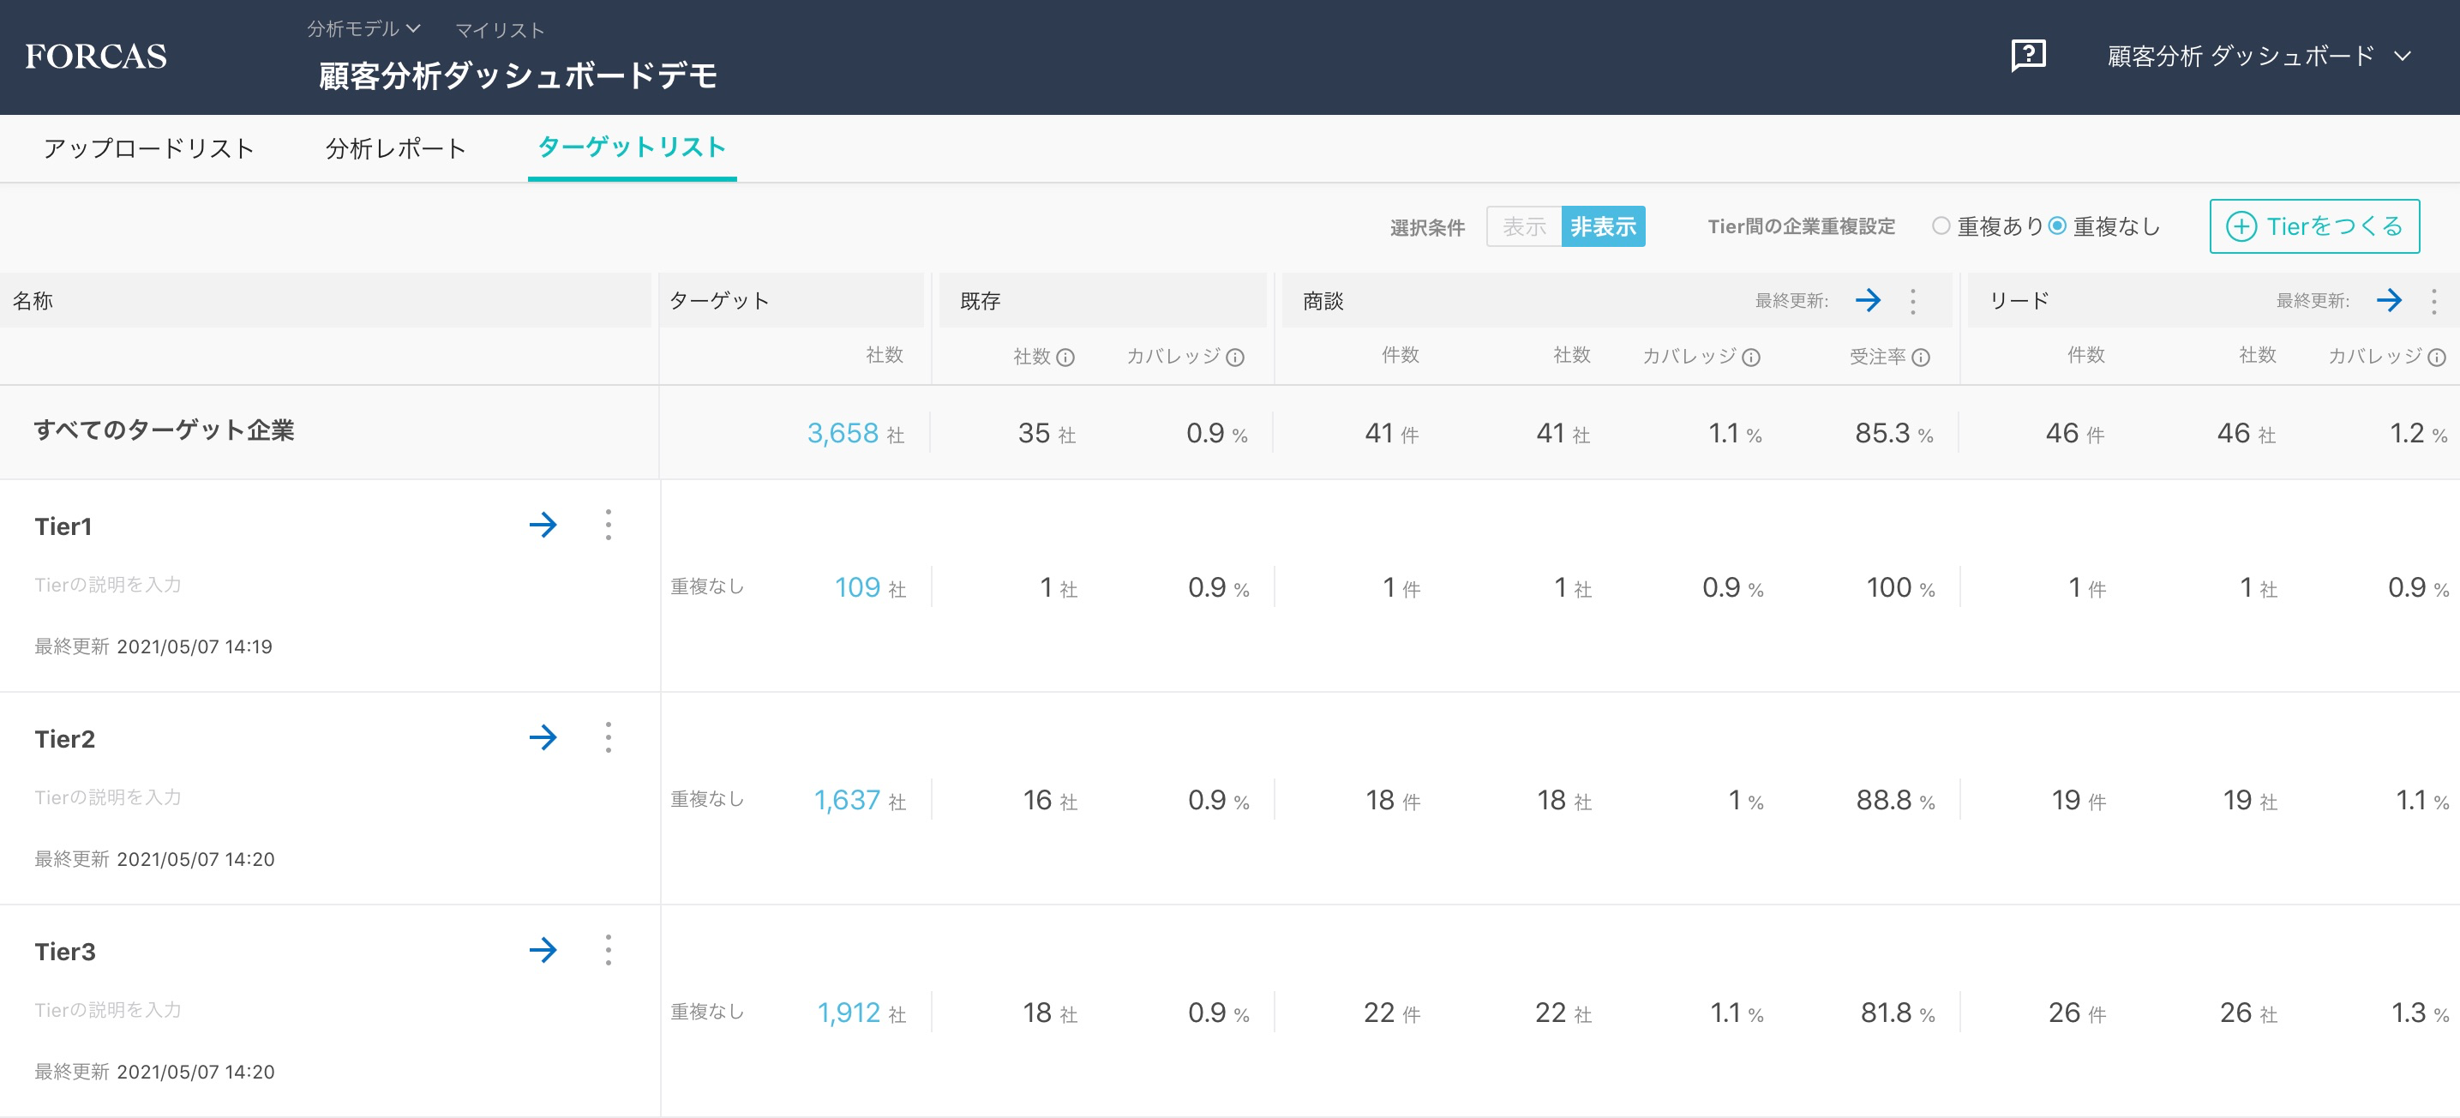Open Tier1 three-dot options menu
Viewport: 2460px width, 1118px height.
pos(609,525)
